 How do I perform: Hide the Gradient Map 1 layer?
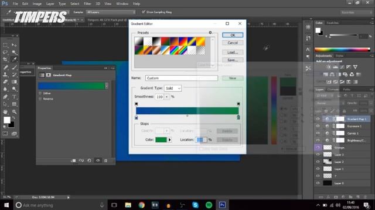[x=318, y=119]
